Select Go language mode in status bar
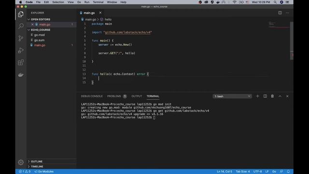This screenshot has width=309, height=174. (x=274, y=172)
